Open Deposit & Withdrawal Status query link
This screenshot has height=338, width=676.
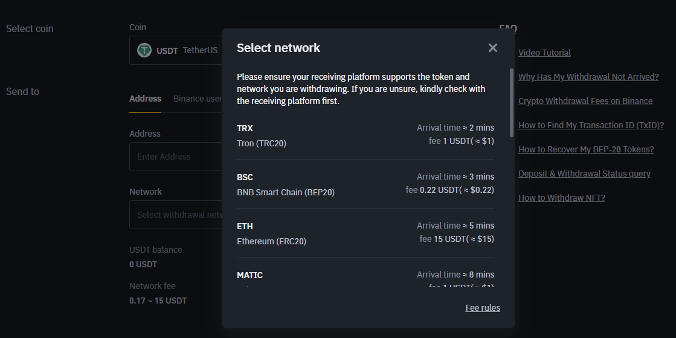tap(584, 174)
